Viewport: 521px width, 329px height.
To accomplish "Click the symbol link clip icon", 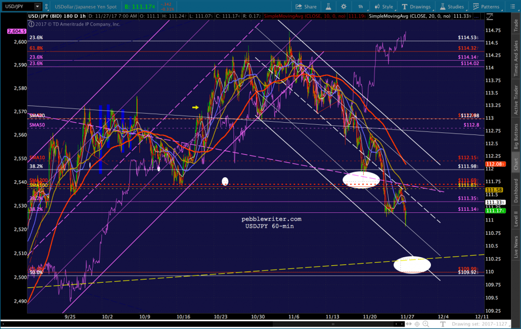I will (x=46, y=6).
